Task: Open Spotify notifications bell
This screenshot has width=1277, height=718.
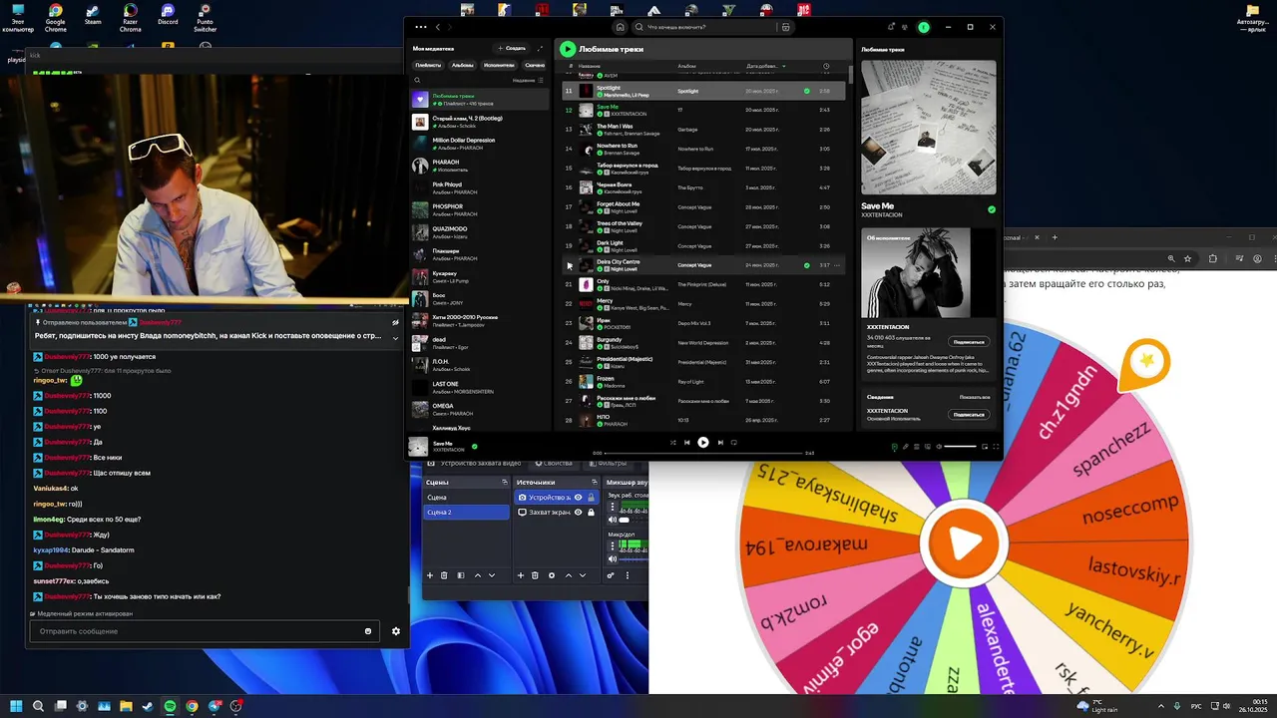Action: click(892, 27)
